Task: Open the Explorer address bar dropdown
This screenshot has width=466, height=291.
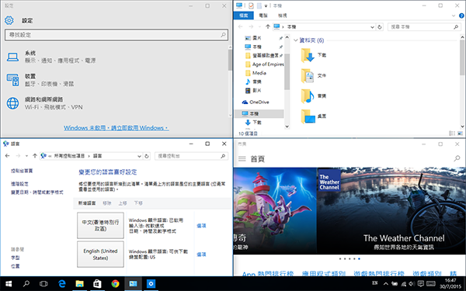Action: [372, 27]
